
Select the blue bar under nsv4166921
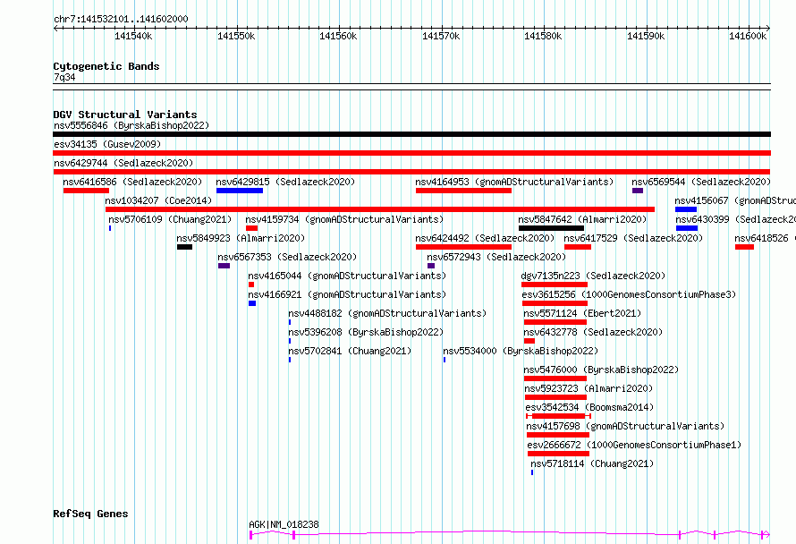252,303
